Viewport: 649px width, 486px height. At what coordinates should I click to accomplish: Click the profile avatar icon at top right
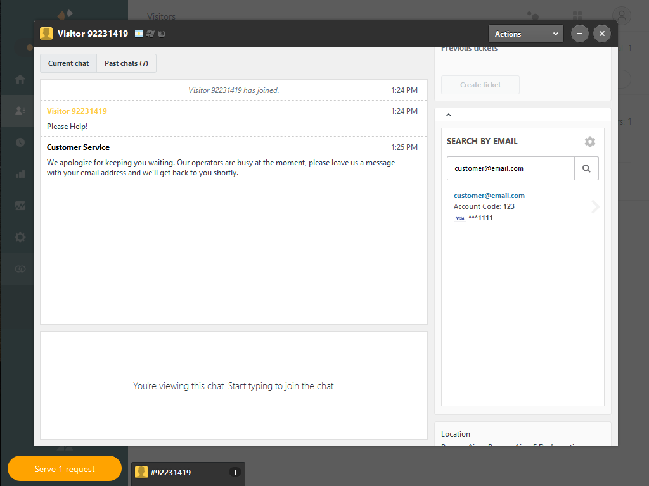click(622, 16)
